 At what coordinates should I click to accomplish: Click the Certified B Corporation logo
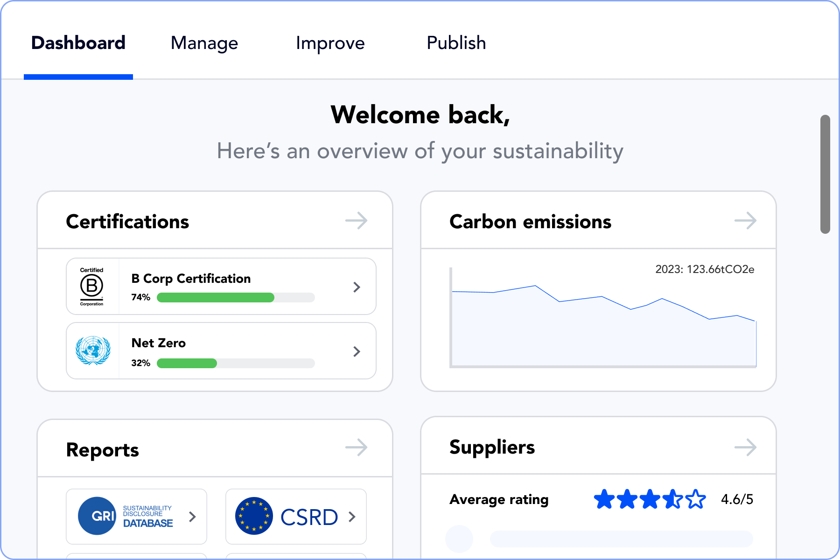tap(91, 287)
